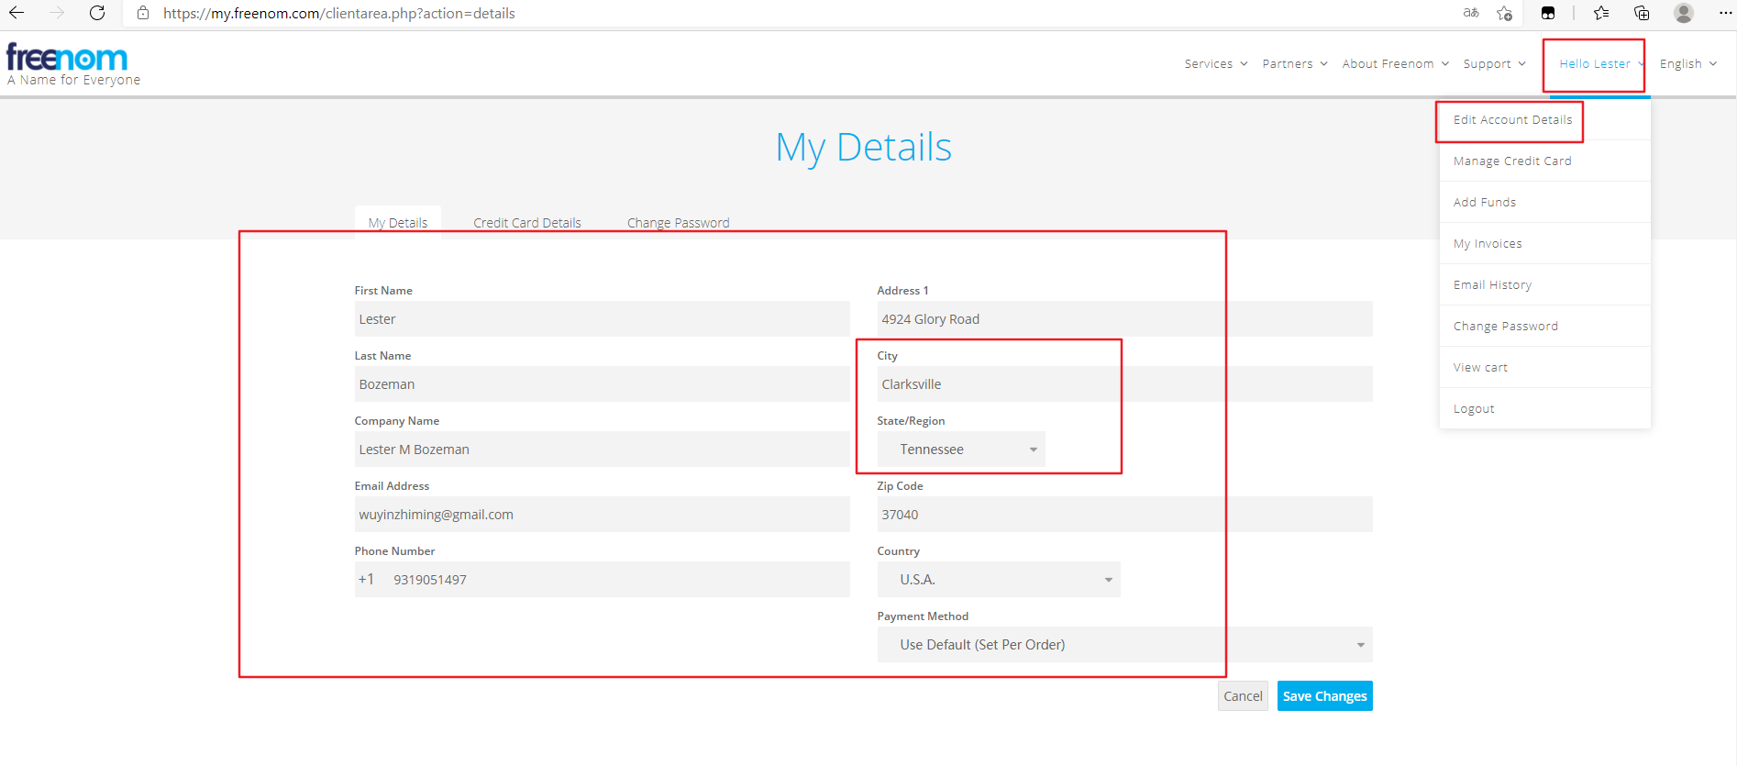Click the Phone Number field
1737x766 pixels.
[602, 580]
